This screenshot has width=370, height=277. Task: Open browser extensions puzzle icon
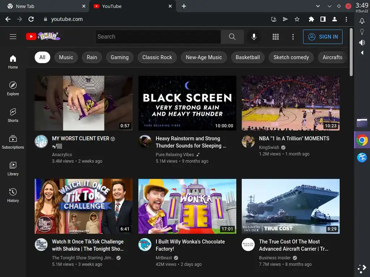311,19
